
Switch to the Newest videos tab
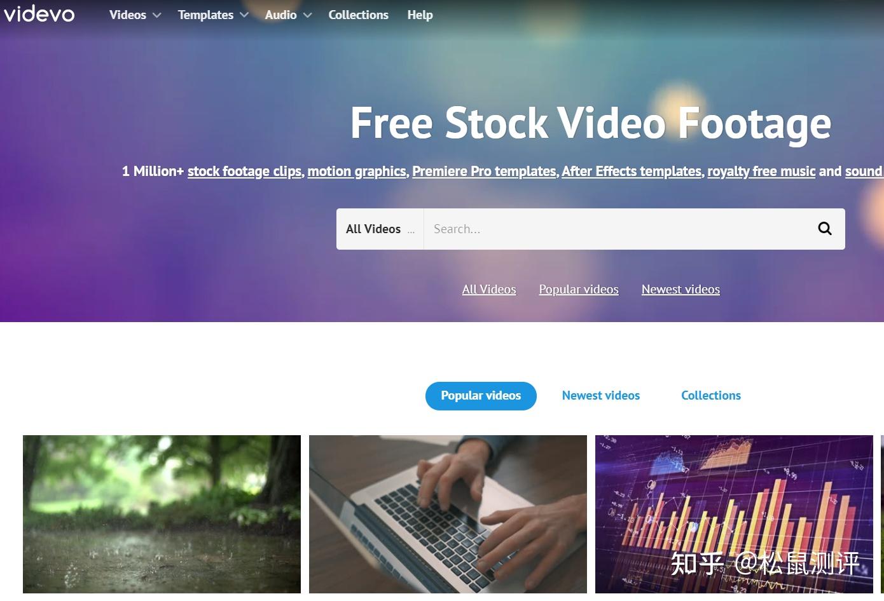point(601,396)
